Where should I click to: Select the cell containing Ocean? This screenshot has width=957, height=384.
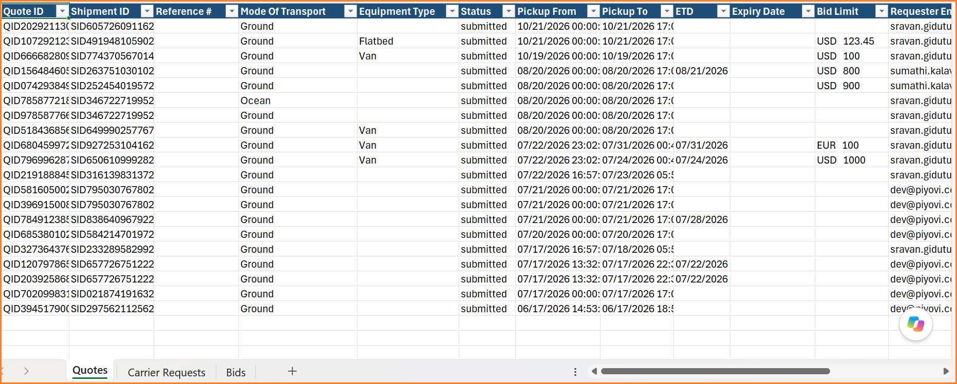point(298,100)
